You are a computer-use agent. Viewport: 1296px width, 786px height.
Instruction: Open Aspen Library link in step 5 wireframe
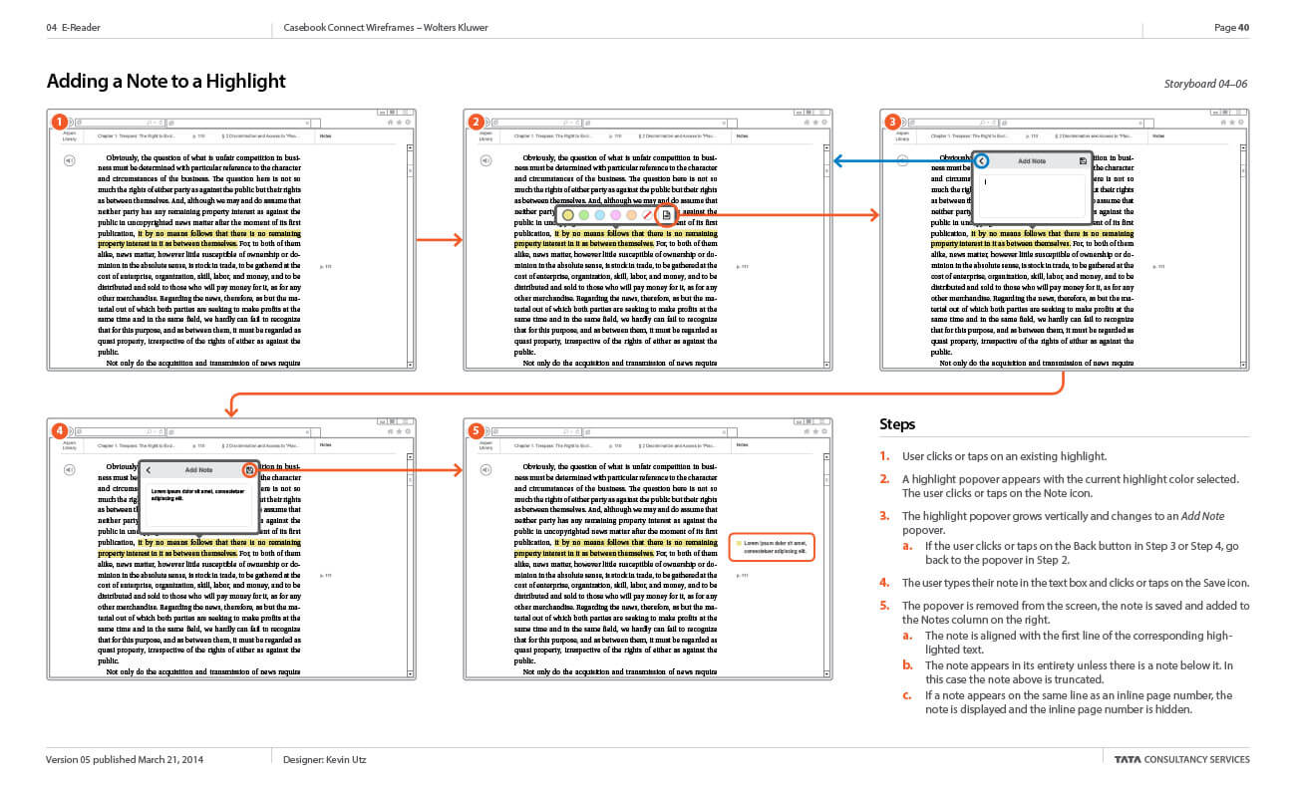pyautogui.click(x=485, y=444)
